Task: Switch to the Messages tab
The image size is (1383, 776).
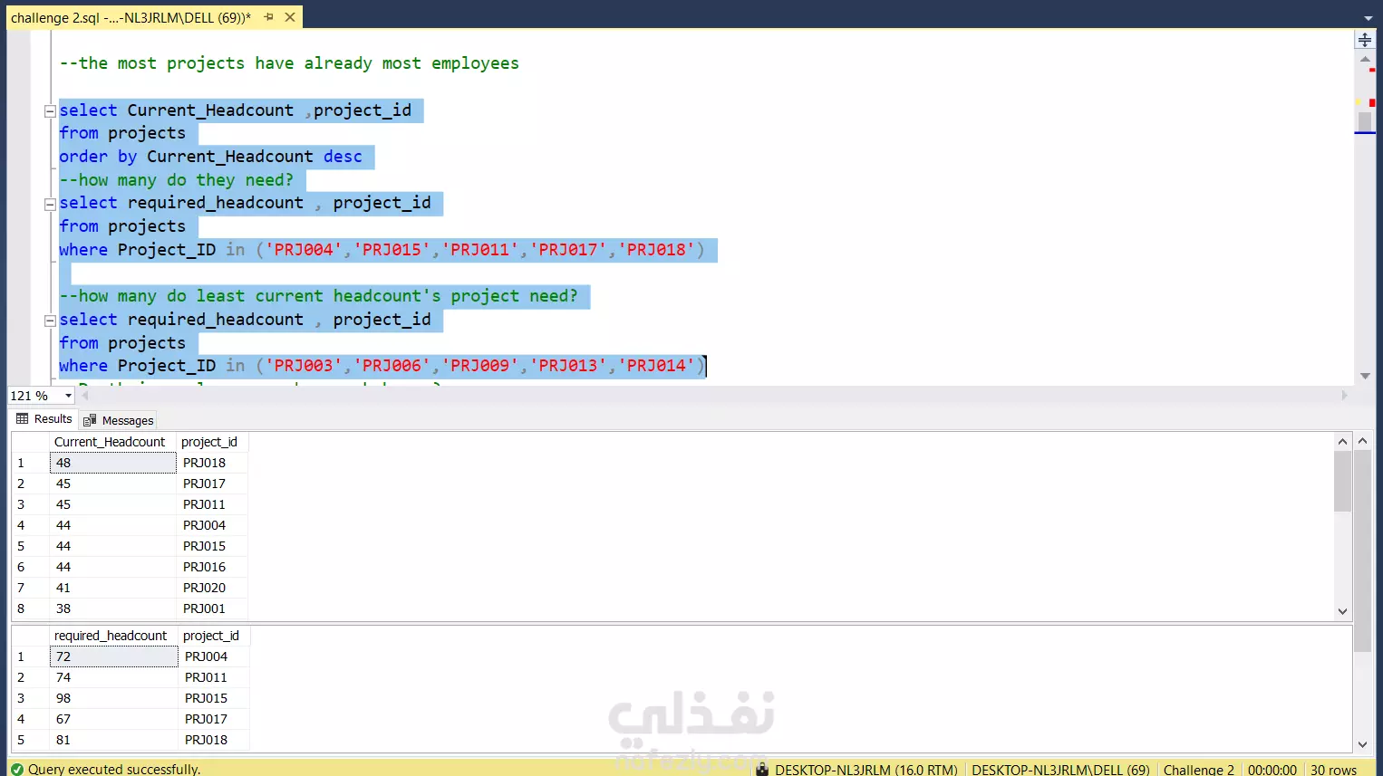Action: [x=119, y=420]
